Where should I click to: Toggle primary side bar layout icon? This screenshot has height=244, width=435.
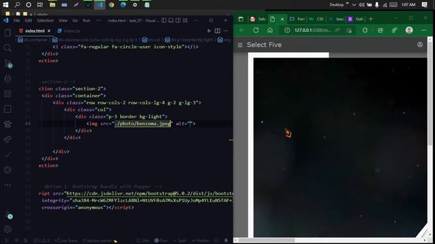click(164, 20)
